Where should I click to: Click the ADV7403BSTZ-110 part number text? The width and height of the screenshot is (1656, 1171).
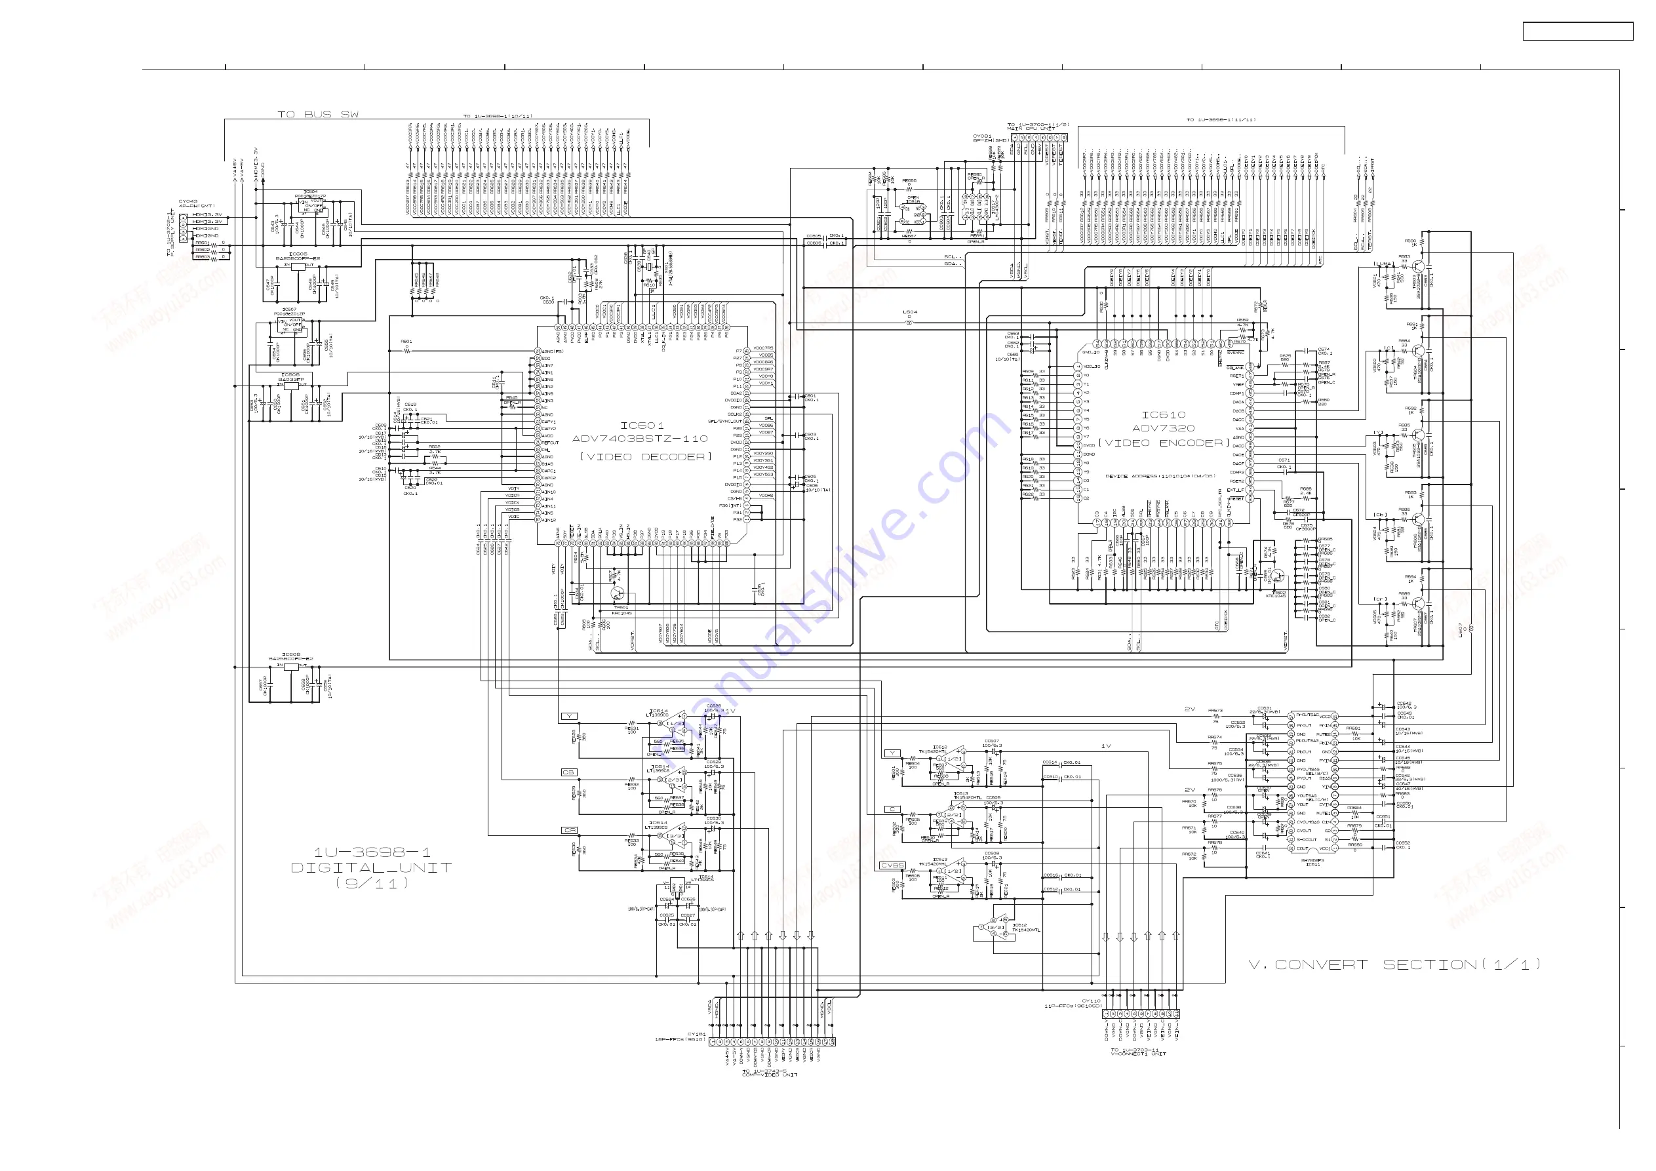click(x=640, y=439)
